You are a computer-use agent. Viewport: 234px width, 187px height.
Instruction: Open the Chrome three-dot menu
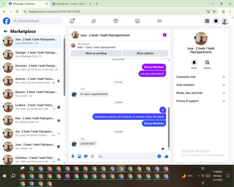(x=230, y=12)
